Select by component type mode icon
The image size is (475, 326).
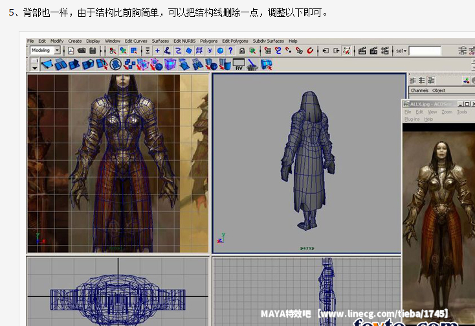coord(133,51)
